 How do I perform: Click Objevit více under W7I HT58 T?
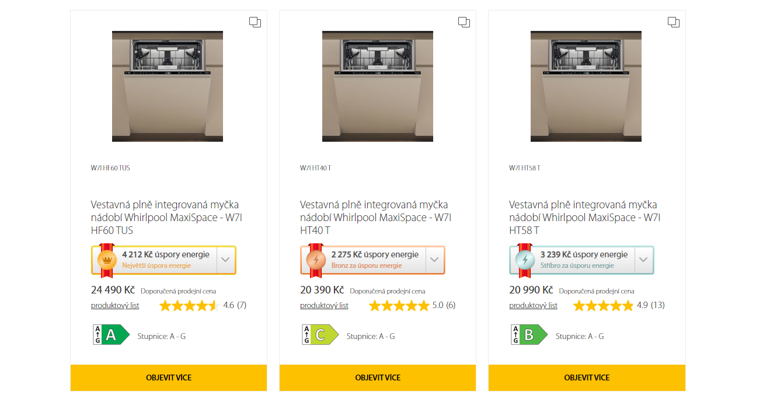587,377
